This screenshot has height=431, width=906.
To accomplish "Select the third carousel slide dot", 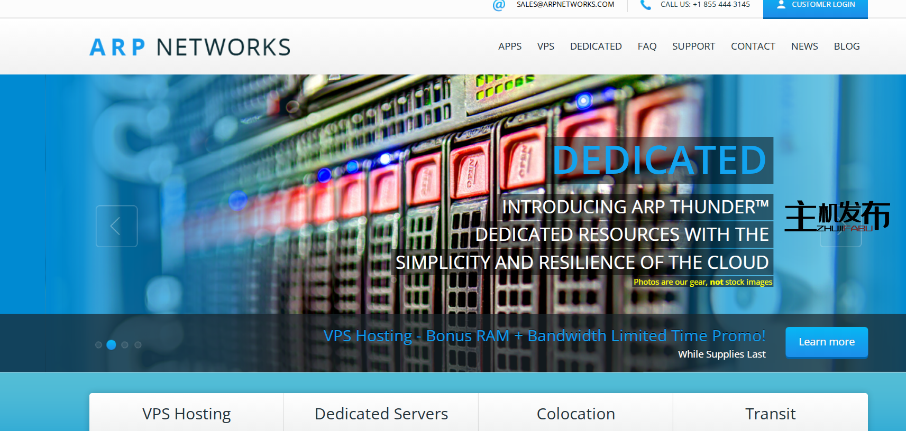I will click(125, 345).
